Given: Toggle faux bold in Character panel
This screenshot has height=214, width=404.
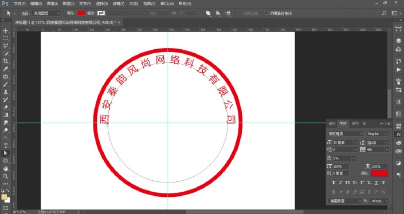Looking at the screenshot, I should pyautogui.click(x=334, y=183).
